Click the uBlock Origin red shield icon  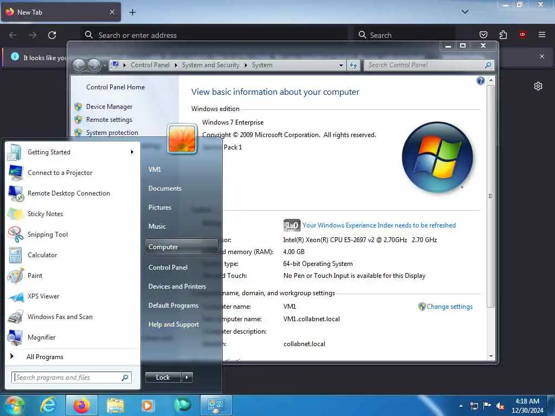[x=522, y=35]
